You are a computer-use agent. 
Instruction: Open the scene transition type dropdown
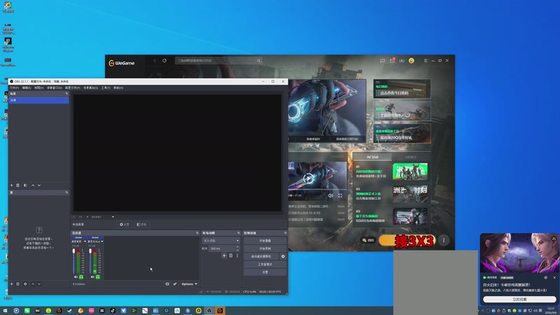[220, 241]
